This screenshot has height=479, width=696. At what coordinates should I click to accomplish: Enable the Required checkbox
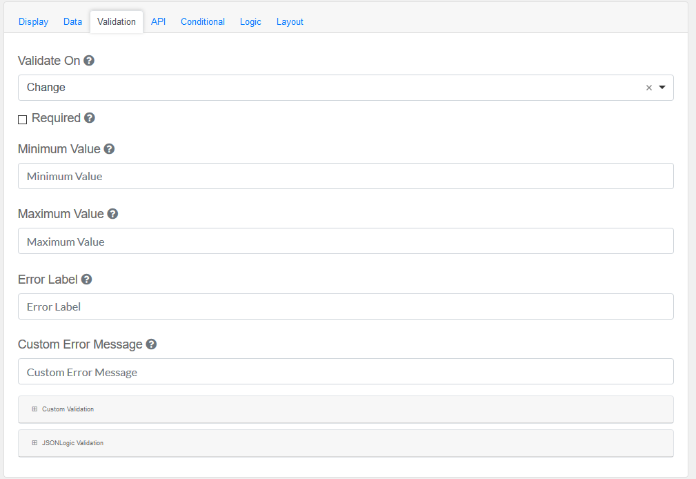(23, 119)
